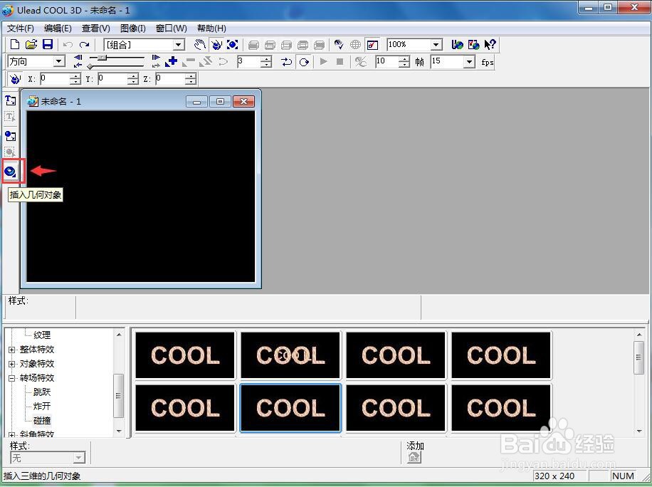Open the [组合] object list dropdown
This screenshot has width=652, height=487.
[x=179, y=45]
